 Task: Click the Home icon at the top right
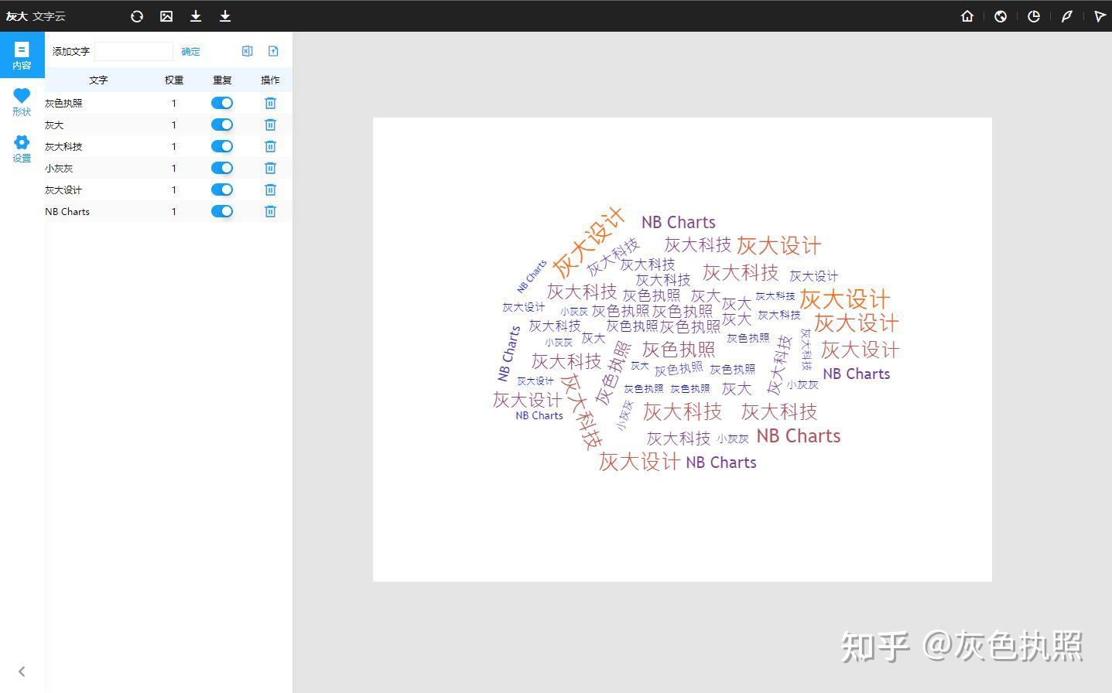pos(967,15)
